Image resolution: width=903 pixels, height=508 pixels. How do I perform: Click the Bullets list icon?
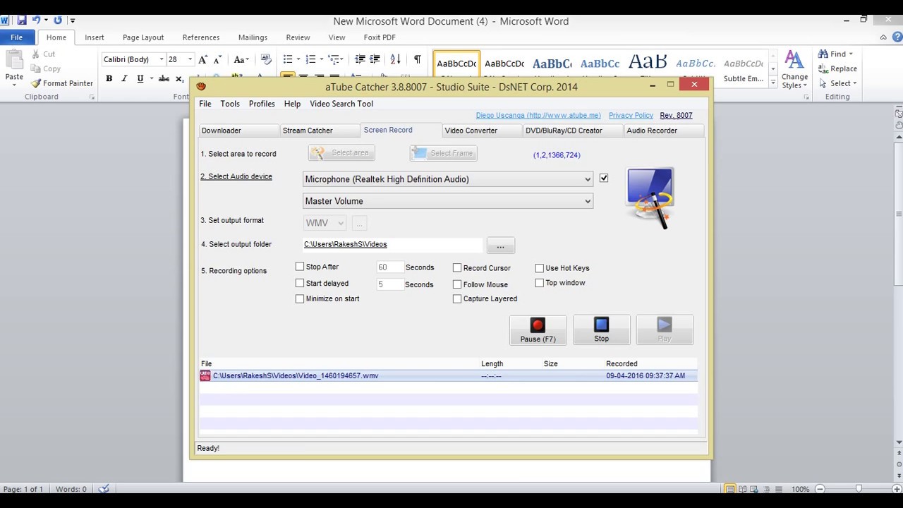click(x=288, y=60)
